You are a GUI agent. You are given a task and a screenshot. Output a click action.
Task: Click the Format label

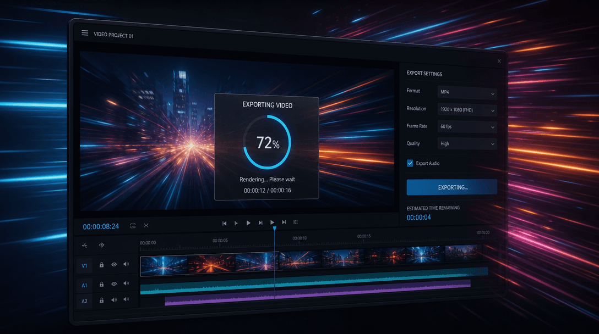[x=413, y=91]
